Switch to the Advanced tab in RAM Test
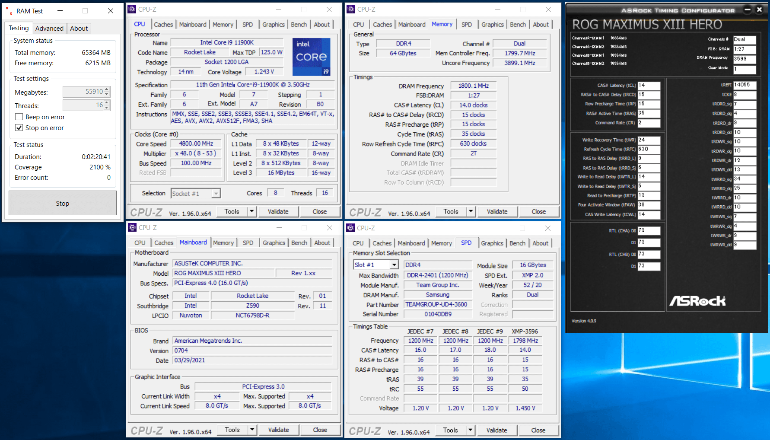Screen dimensions: 770x440 point(49,28)
